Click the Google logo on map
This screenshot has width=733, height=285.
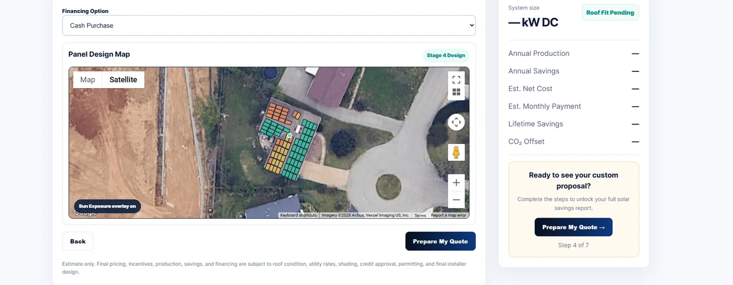(85, 213)
